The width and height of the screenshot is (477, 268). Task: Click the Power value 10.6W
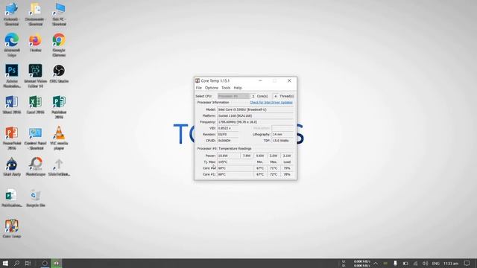(x=229, y=156)
